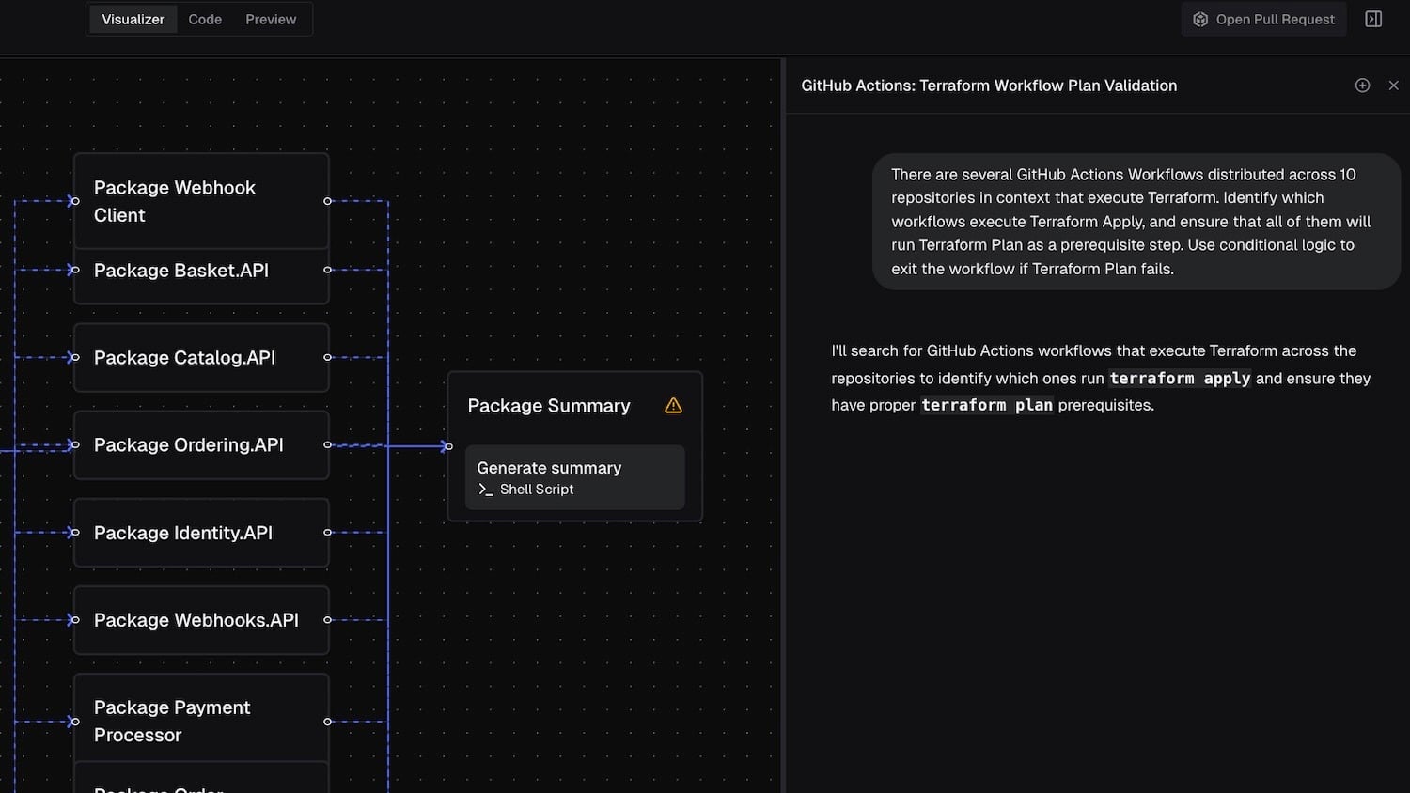
Task: Switch to the Preview tab
Action: [270, 19]
